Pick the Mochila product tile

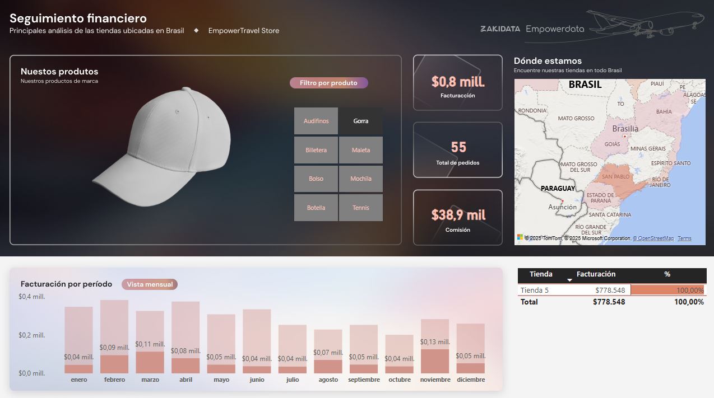point(361,179)
